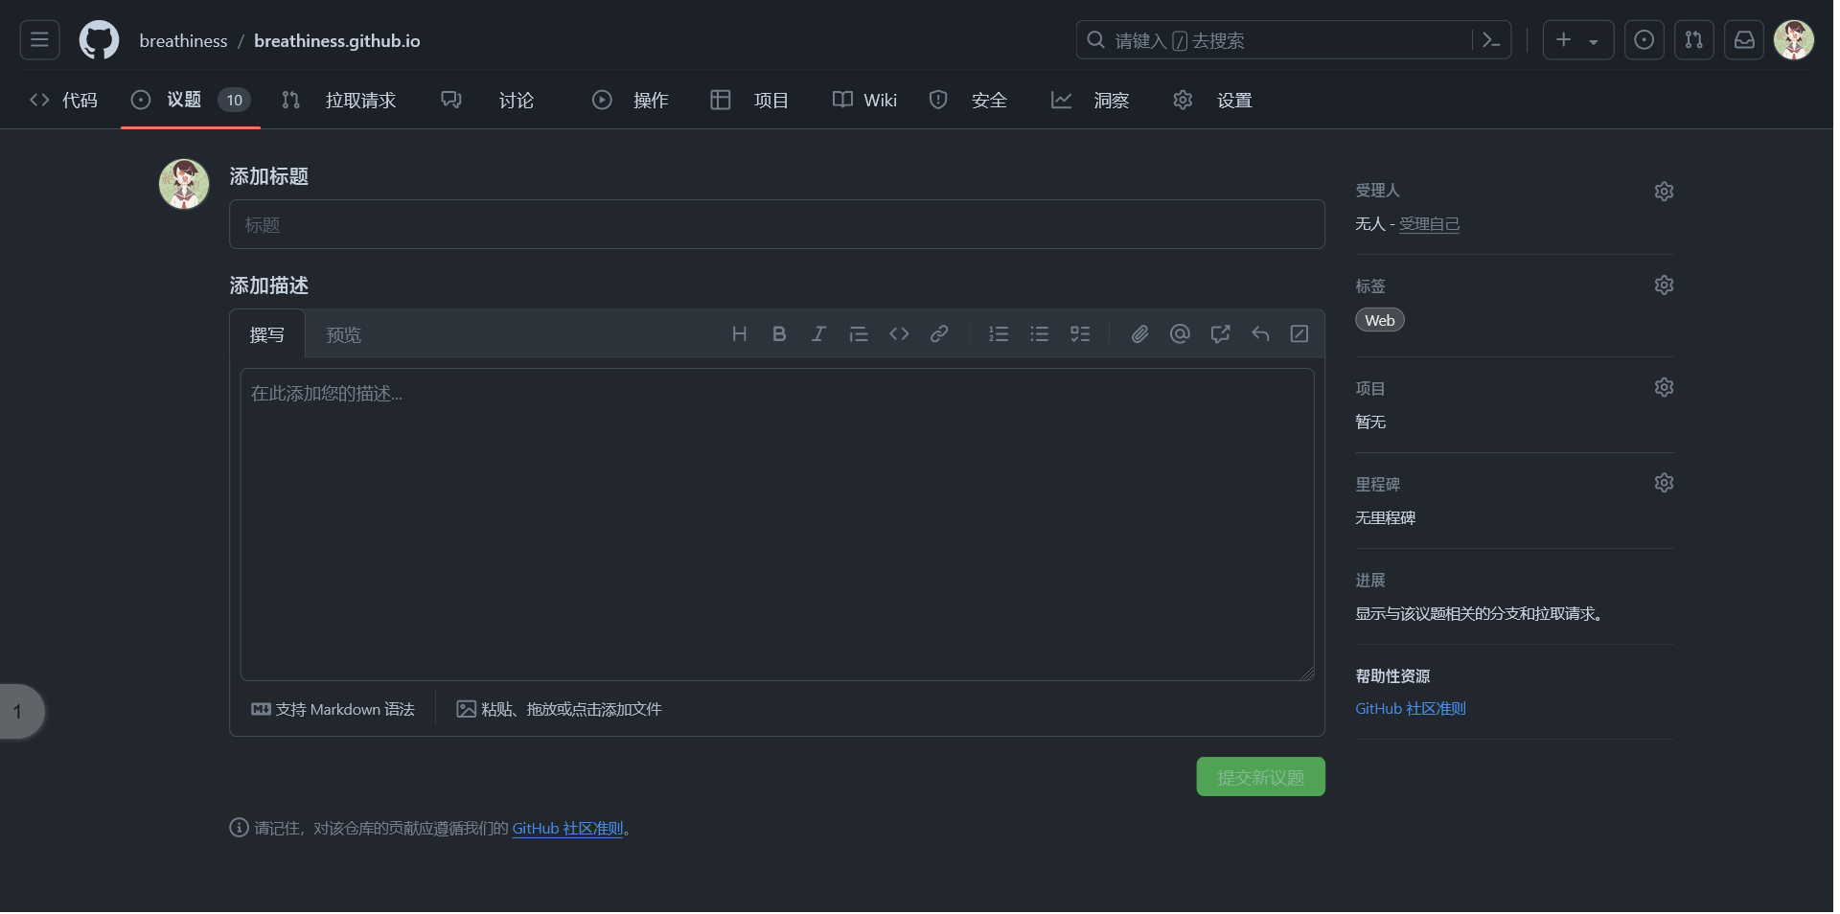The height and width of the screenshot is (914, 1840).
Task: Create a numbered list in the description
Action: click(998, 333)
